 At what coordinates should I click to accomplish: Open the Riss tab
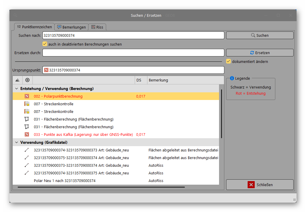pos(97,27)
